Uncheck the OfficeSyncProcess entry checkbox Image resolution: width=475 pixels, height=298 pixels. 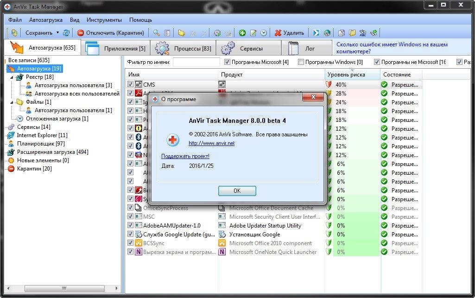click(x=130, y=208)
